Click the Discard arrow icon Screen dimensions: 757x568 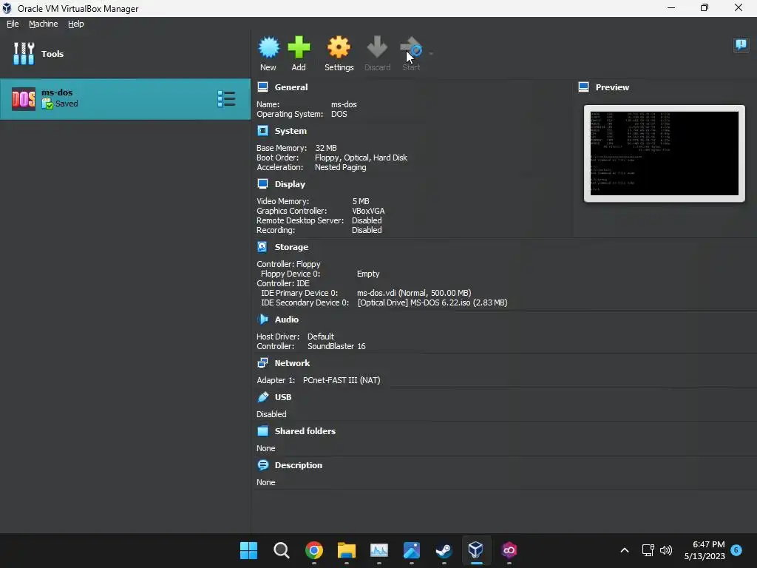tap(377, 47)
